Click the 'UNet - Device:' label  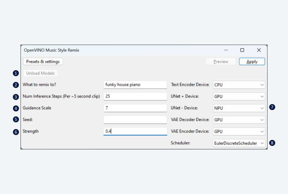tap(184, 108)
